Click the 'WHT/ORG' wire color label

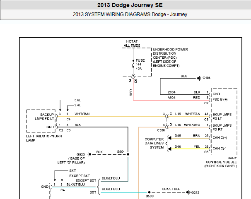click(192, 125)
